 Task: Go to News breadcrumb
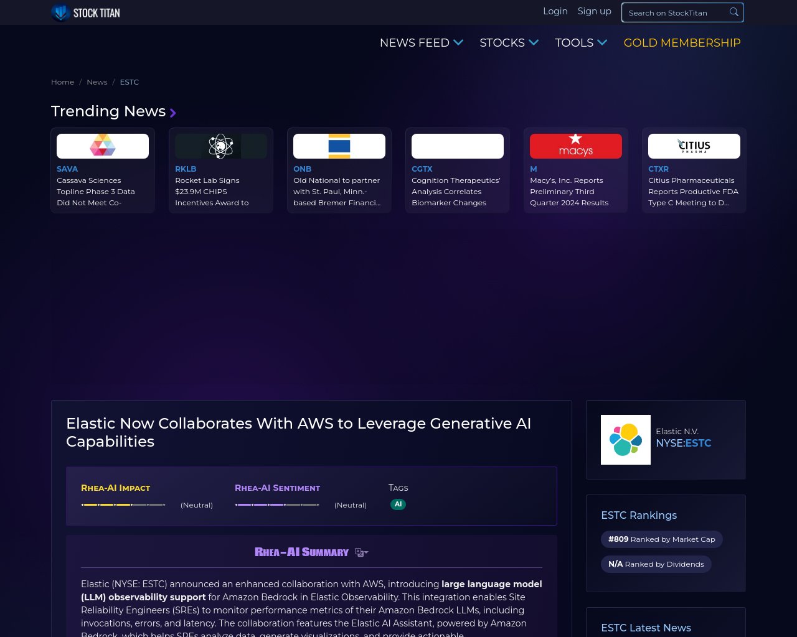point(97,82)
